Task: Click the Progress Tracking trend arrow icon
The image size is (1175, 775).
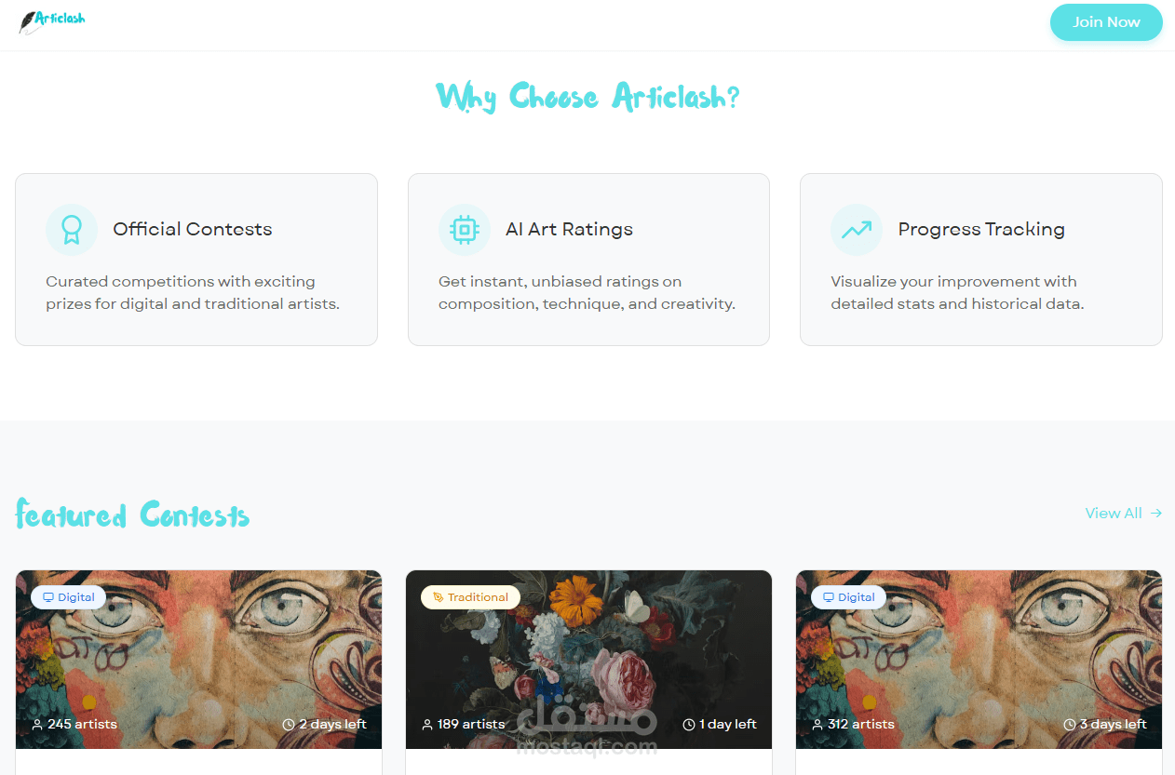Action: pos(857,229)
